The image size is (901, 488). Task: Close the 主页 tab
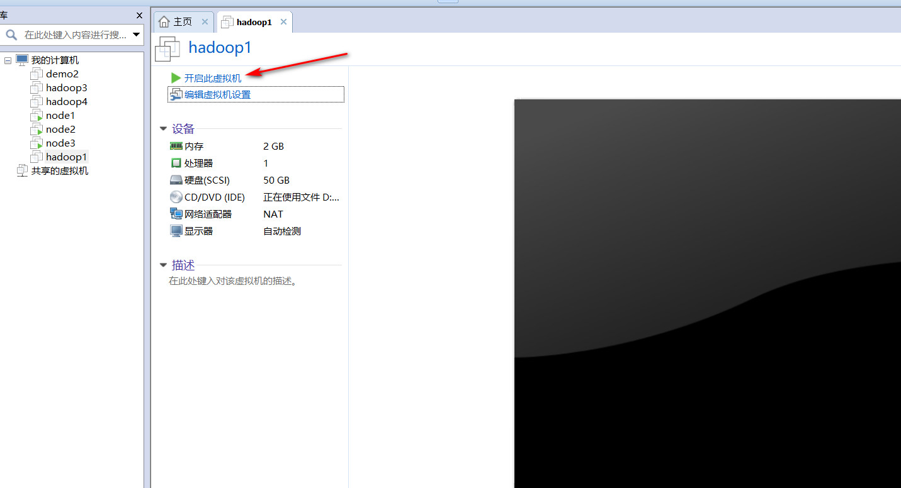coord(205,21)
